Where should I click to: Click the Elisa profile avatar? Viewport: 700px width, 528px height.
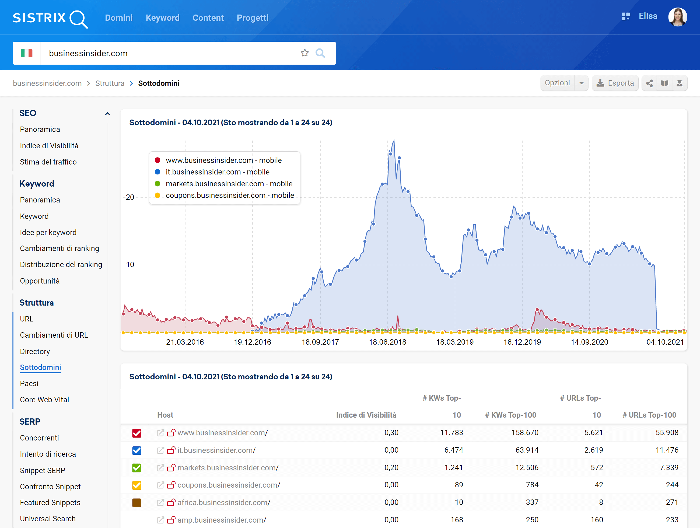click(677, 17)
